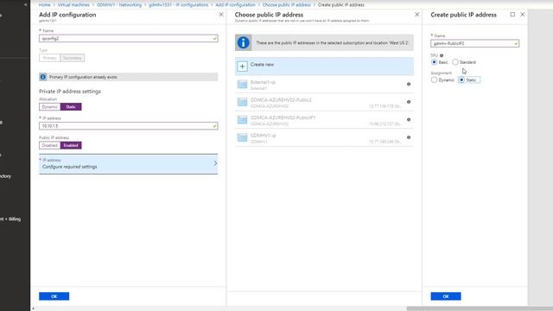Click Add IP configuration breadcrumb link
The height and width of the screenshot is (311, 553).
(235, 5)
